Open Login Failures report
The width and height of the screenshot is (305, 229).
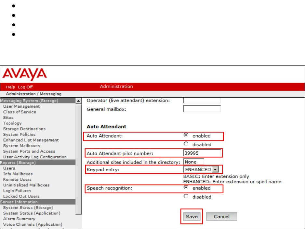click(x=17, y=191)
